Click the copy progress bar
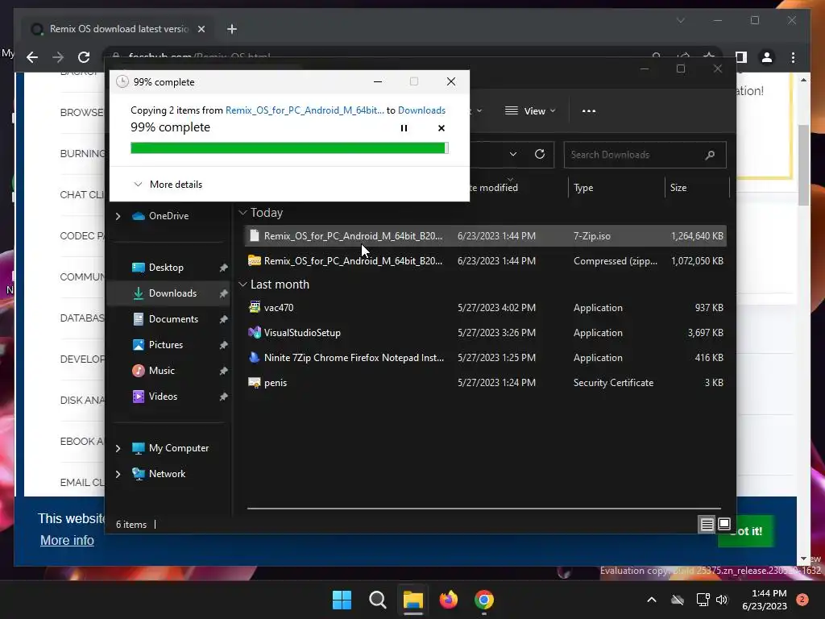 289,148
